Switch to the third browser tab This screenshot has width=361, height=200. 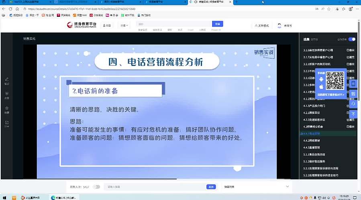tap(121, 2)
